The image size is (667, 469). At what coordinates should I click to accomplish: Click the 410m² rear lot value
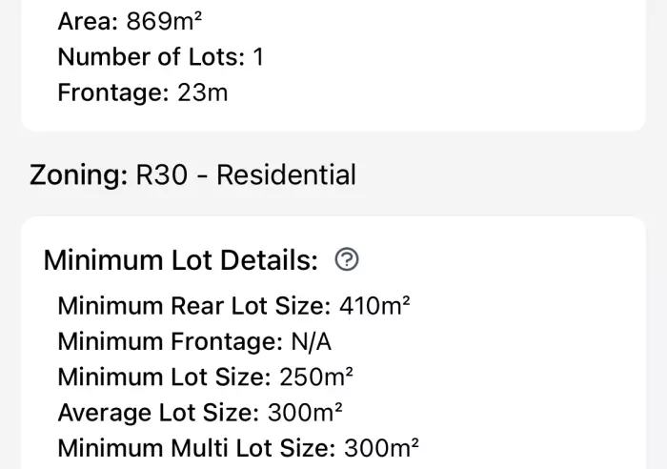point(374,306)
